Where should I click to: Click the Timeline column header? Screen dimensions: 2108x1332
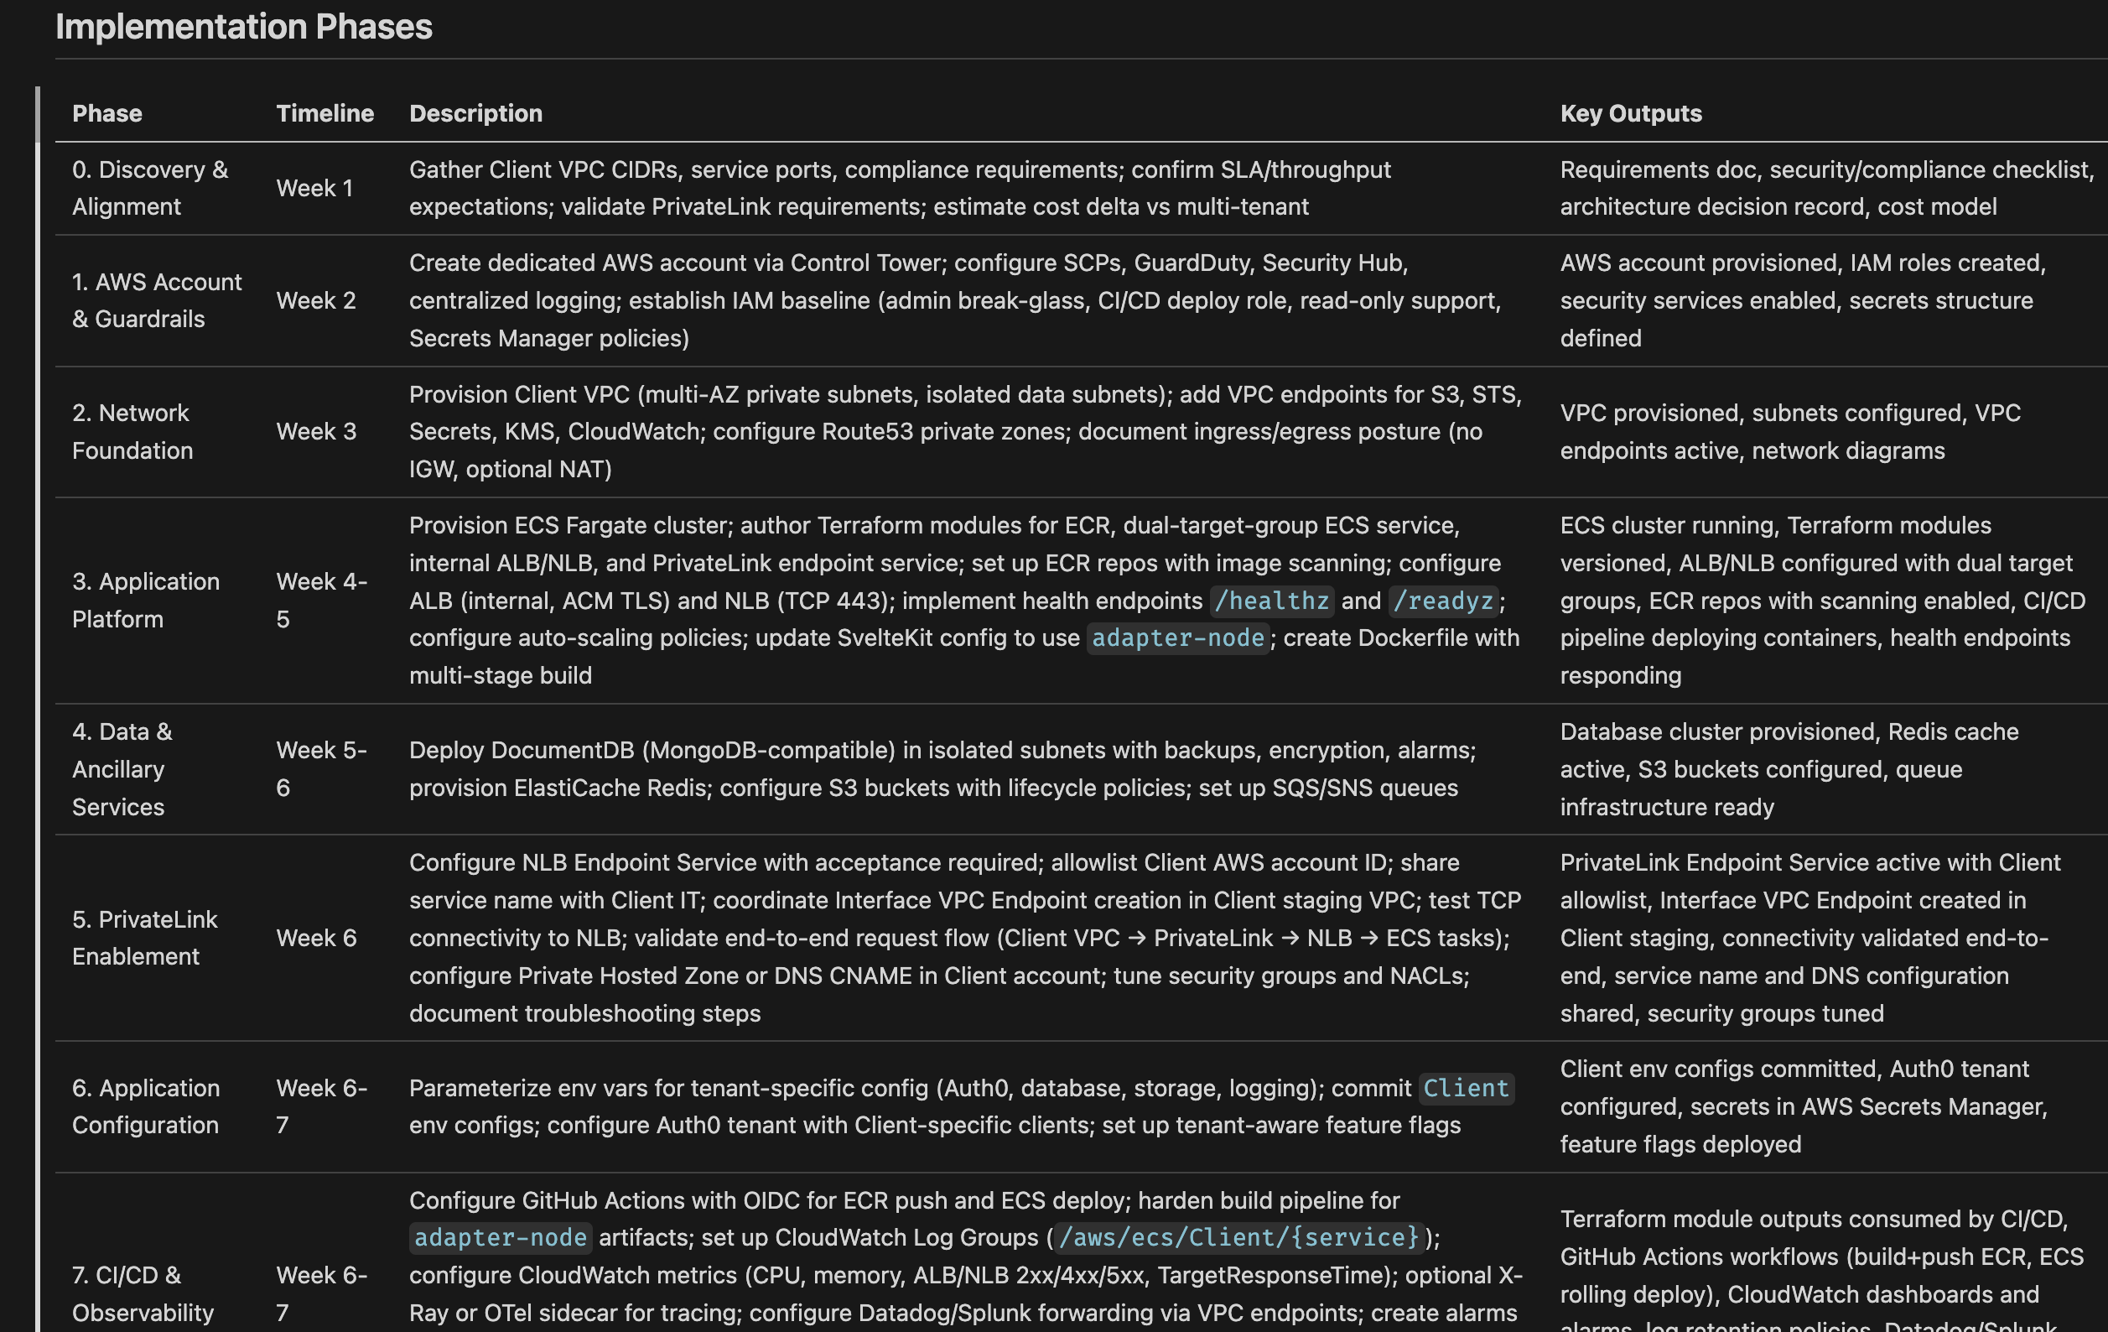[325, 113]
